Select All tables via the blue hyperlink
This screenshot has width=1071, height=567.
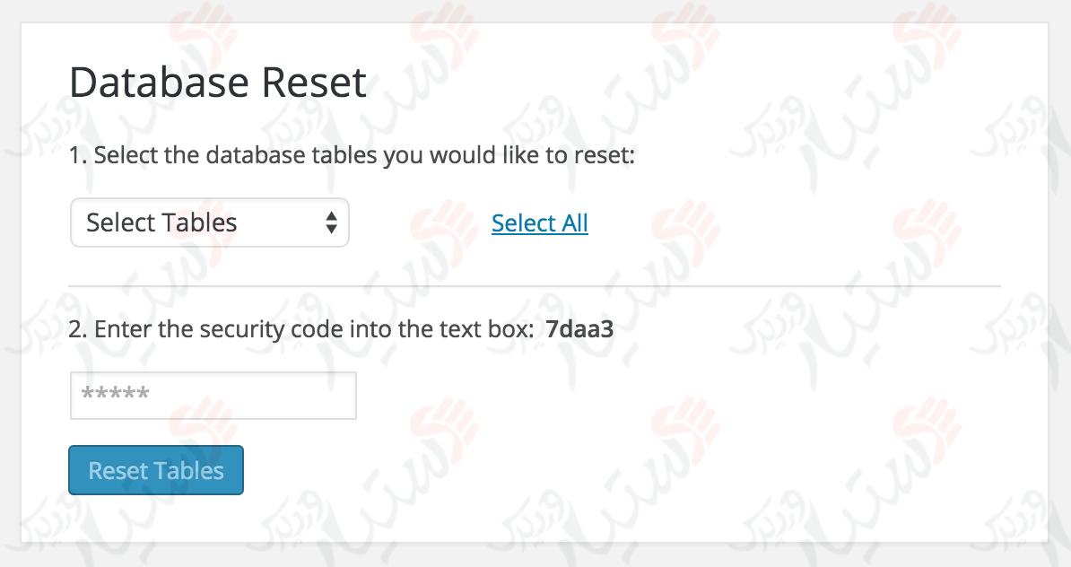(x=539, y=222)
